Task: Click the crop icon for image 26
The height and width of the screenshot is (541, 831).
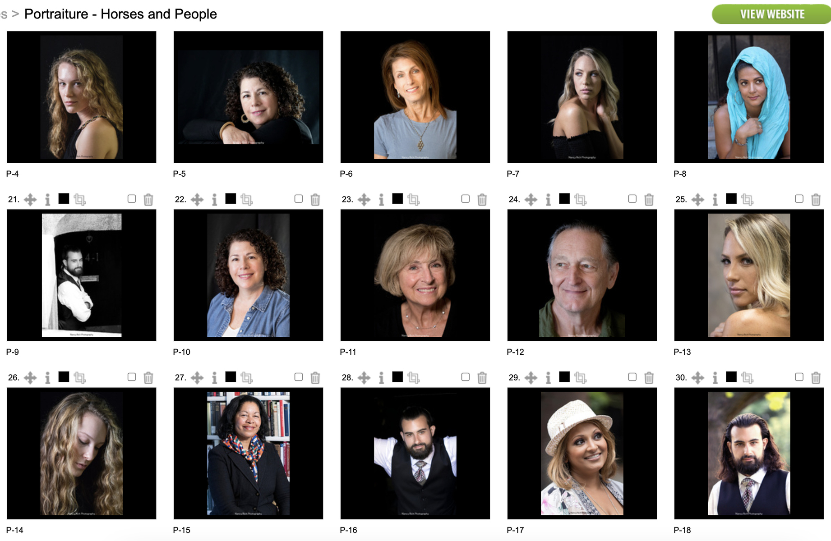Action: click(x=79, y=377)
